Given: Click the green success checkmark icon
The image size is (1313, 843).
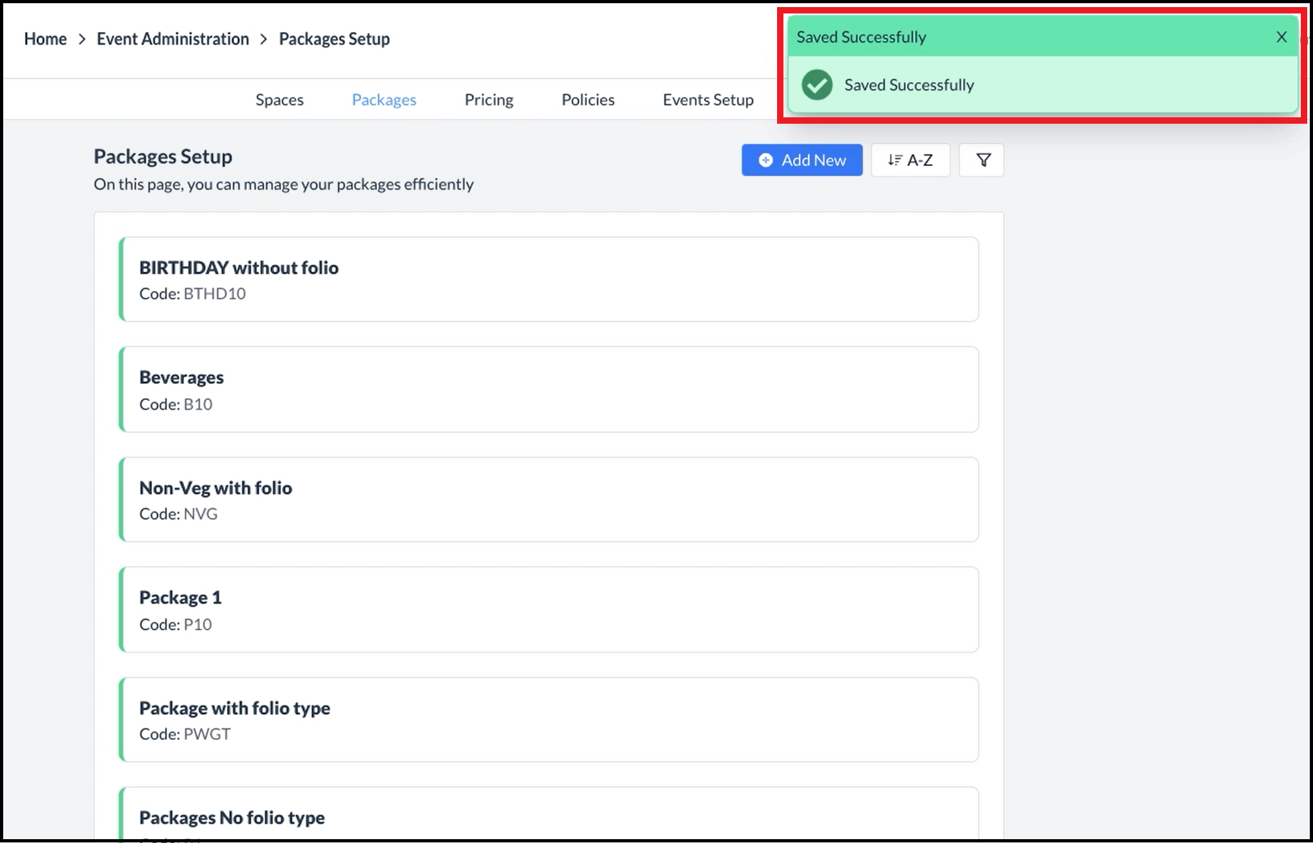Looking at the screenshot, I should [817, 85].
